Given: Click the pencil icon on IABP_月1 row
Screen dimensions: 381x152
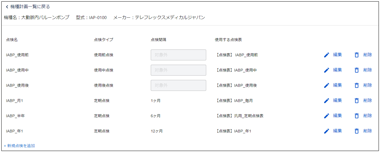Looking at the screenshot, I should 326,100.
